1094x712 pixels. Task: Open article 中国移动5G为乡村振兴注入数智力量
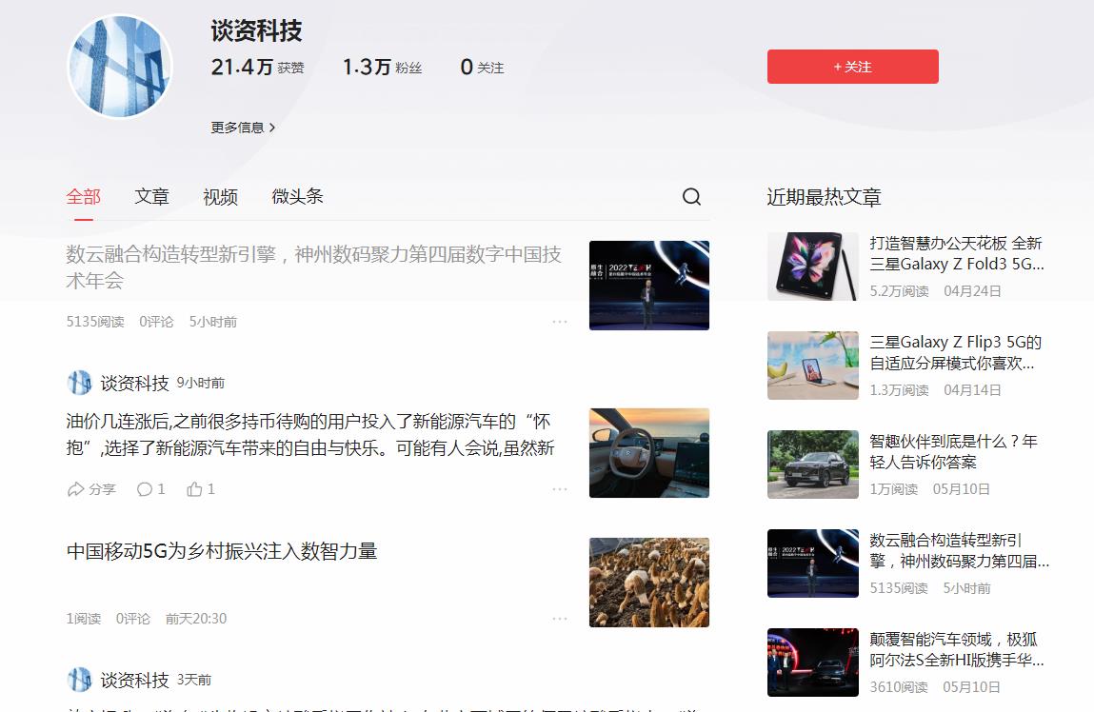pos(222,551)
